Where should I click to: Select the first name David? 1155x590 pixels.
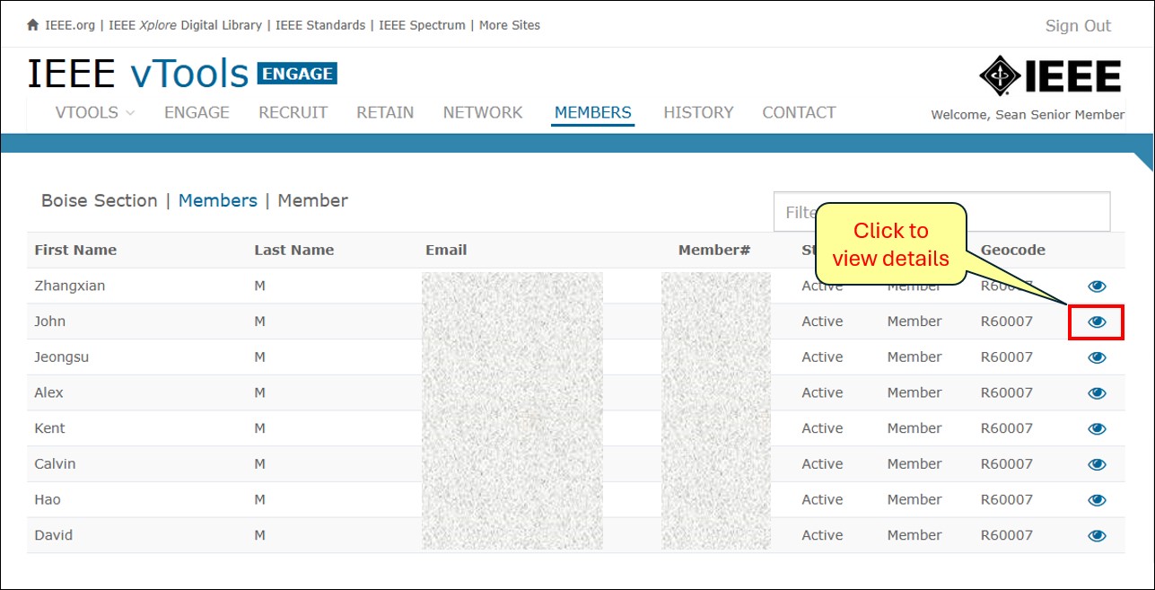pyautogui.click(x=54, y=535)
